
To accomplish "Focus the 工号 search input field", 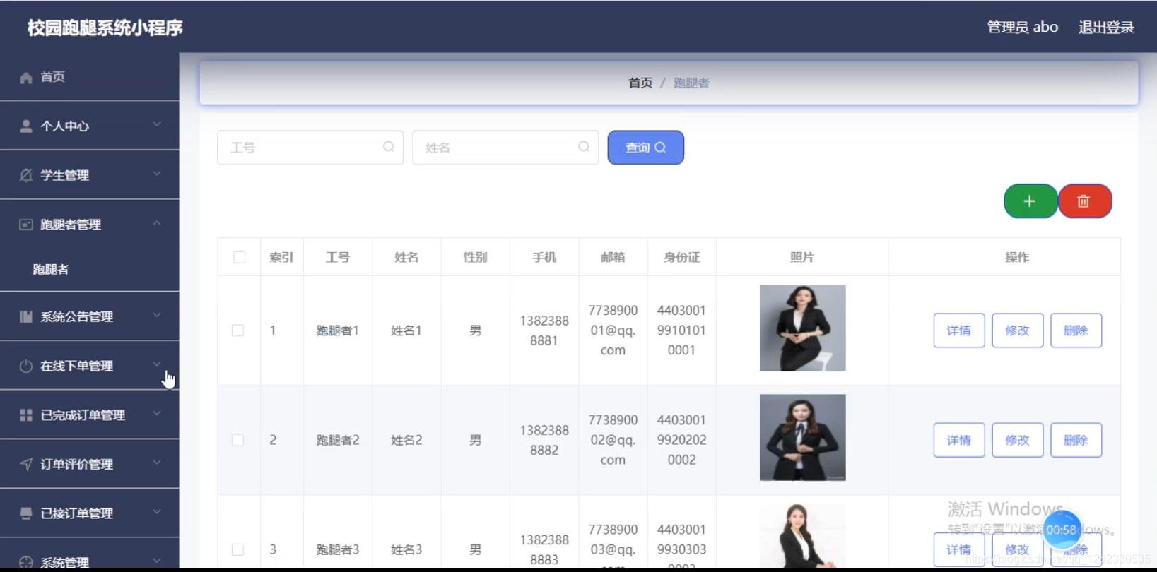I will pos(310,148).
